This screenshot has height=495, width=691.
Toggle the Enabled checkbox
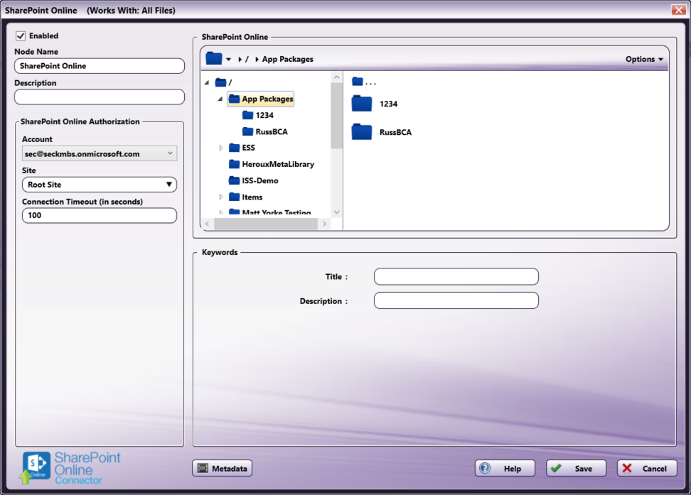21,36
